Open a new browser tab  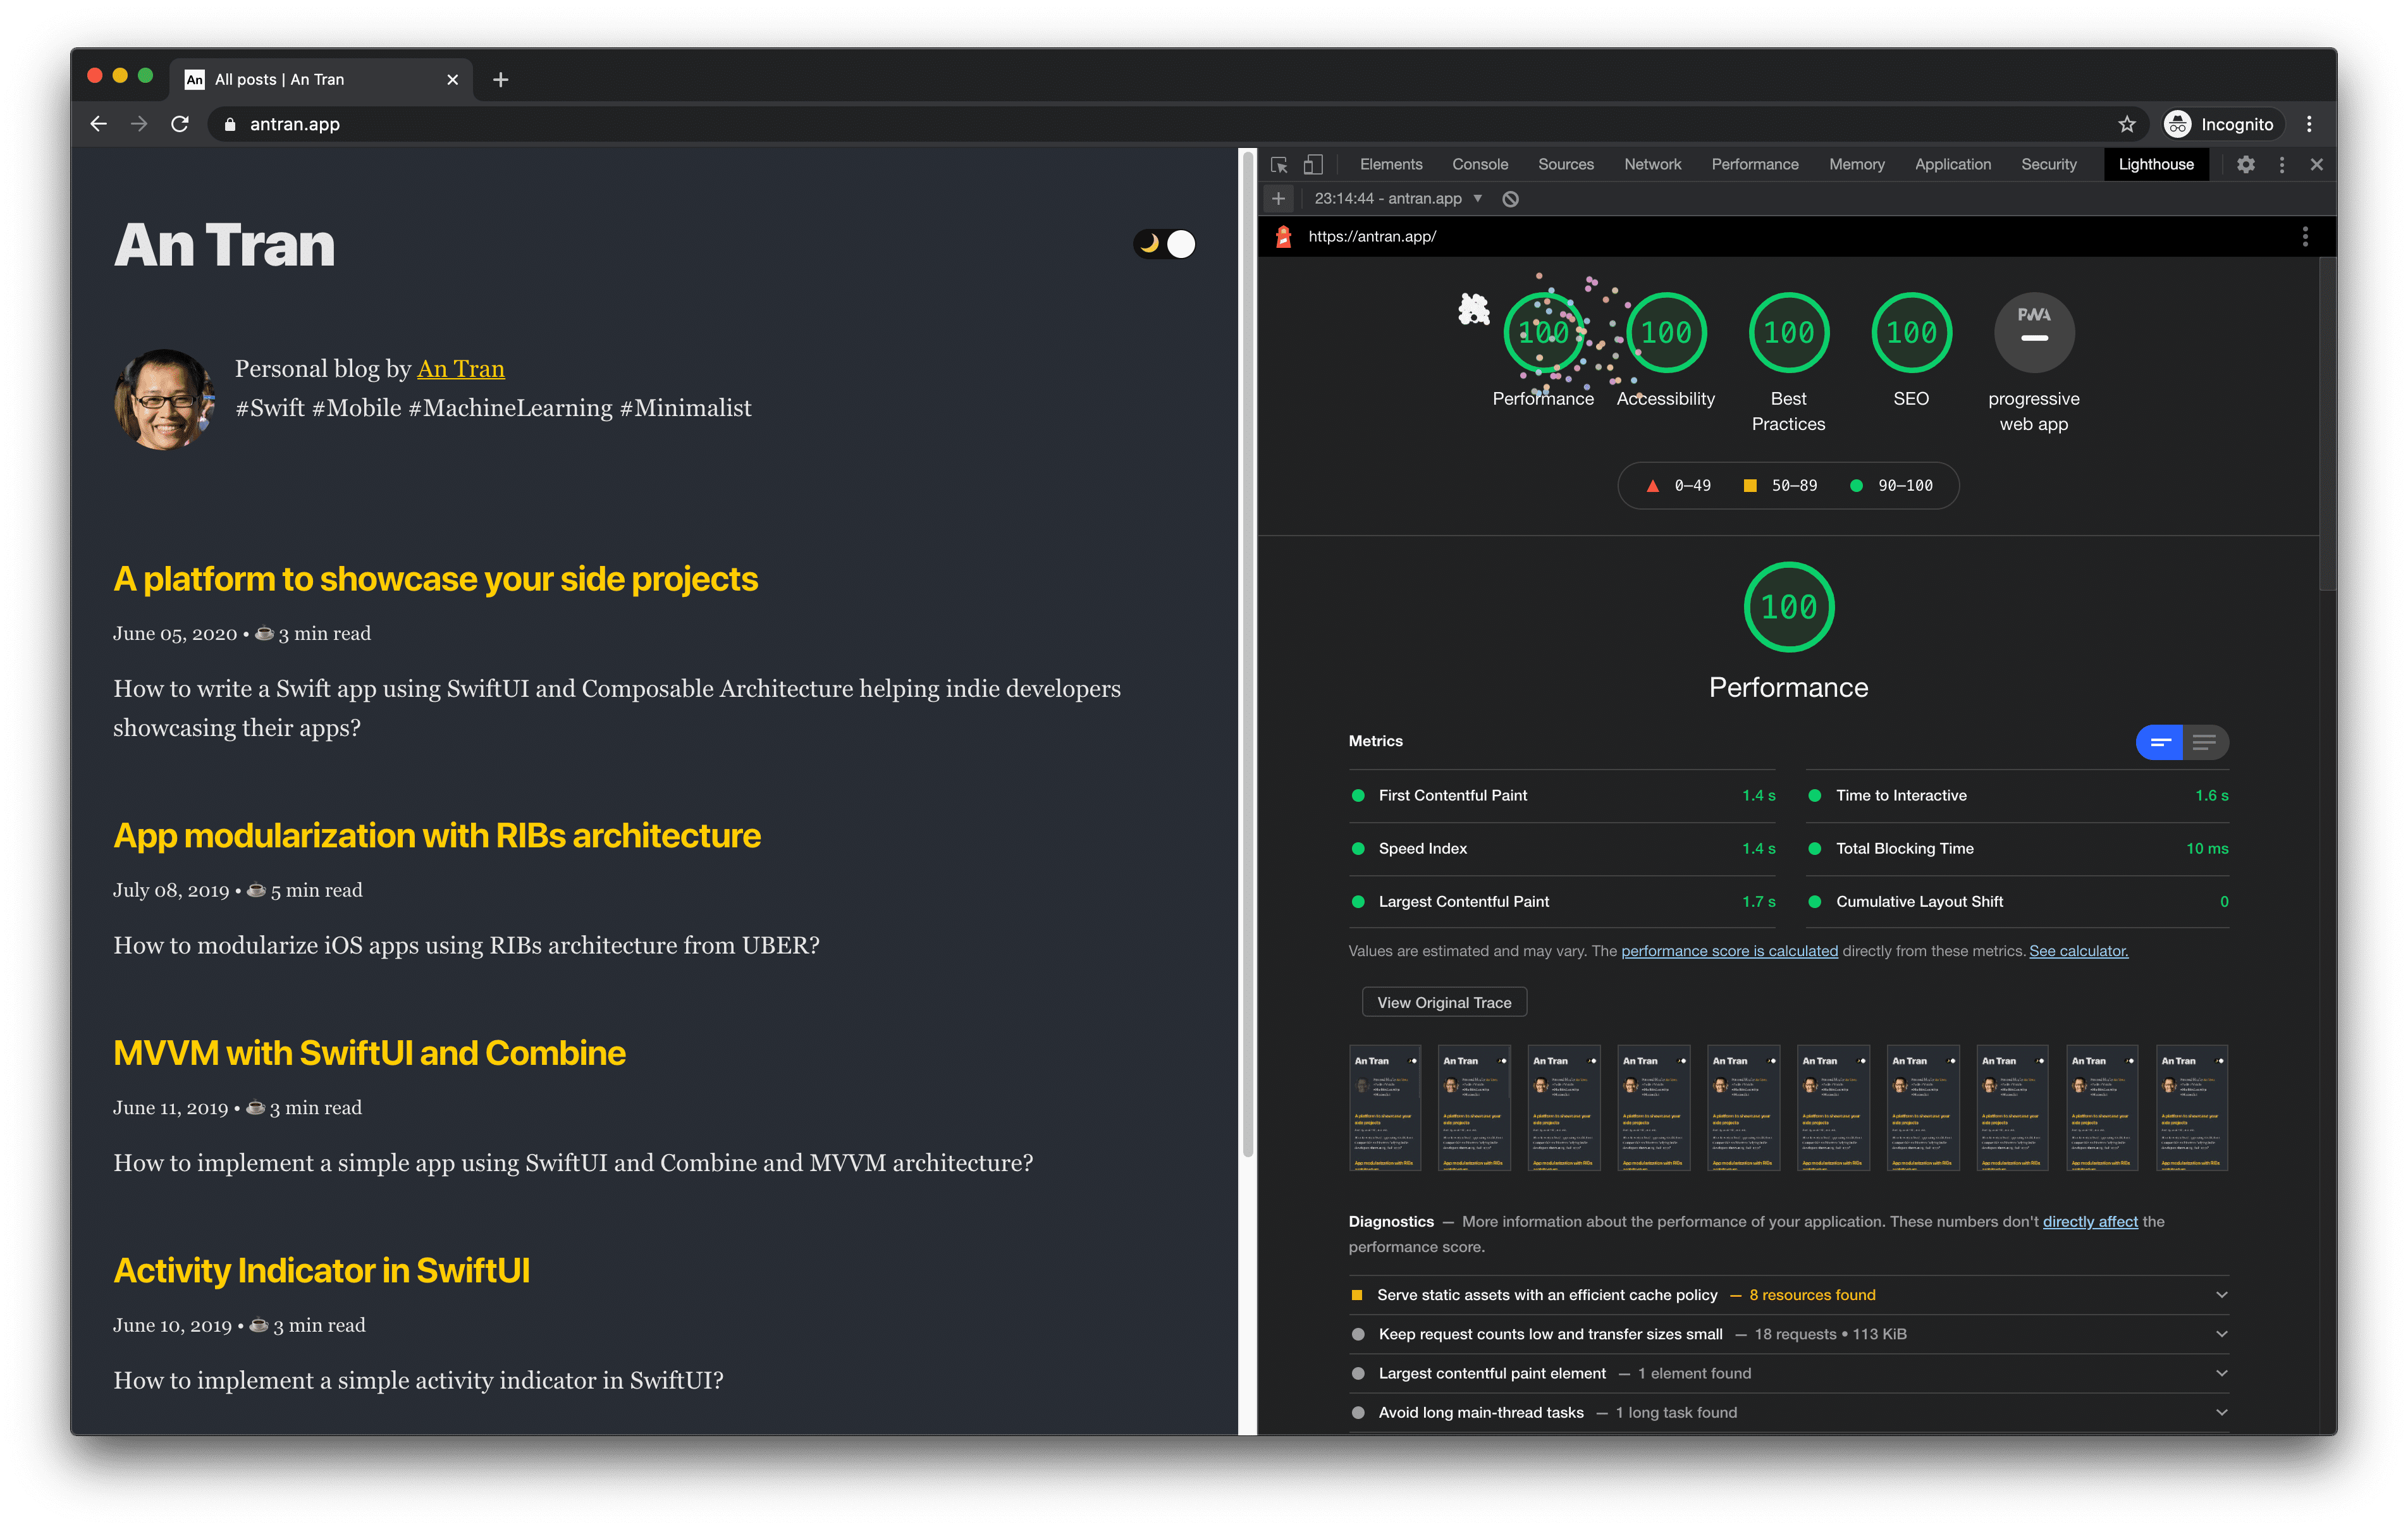(x=501, y=79)
